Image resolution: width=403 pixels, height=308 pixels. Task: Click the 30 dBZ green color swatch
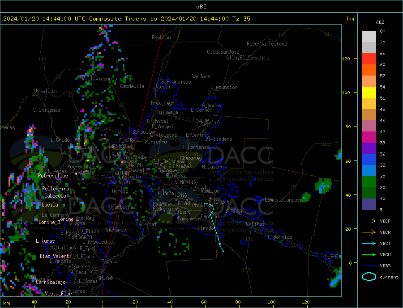click(x=369, y=182)
